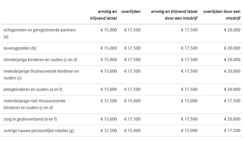This screenshot has height=141, width=244.
Task: Select € 17.500 misdrijf overlijden for overige relaties
Action: coord(232,131)
